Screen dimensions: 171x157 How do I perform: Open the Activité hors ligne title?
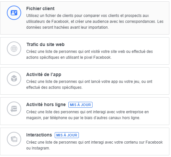(46, 104)
